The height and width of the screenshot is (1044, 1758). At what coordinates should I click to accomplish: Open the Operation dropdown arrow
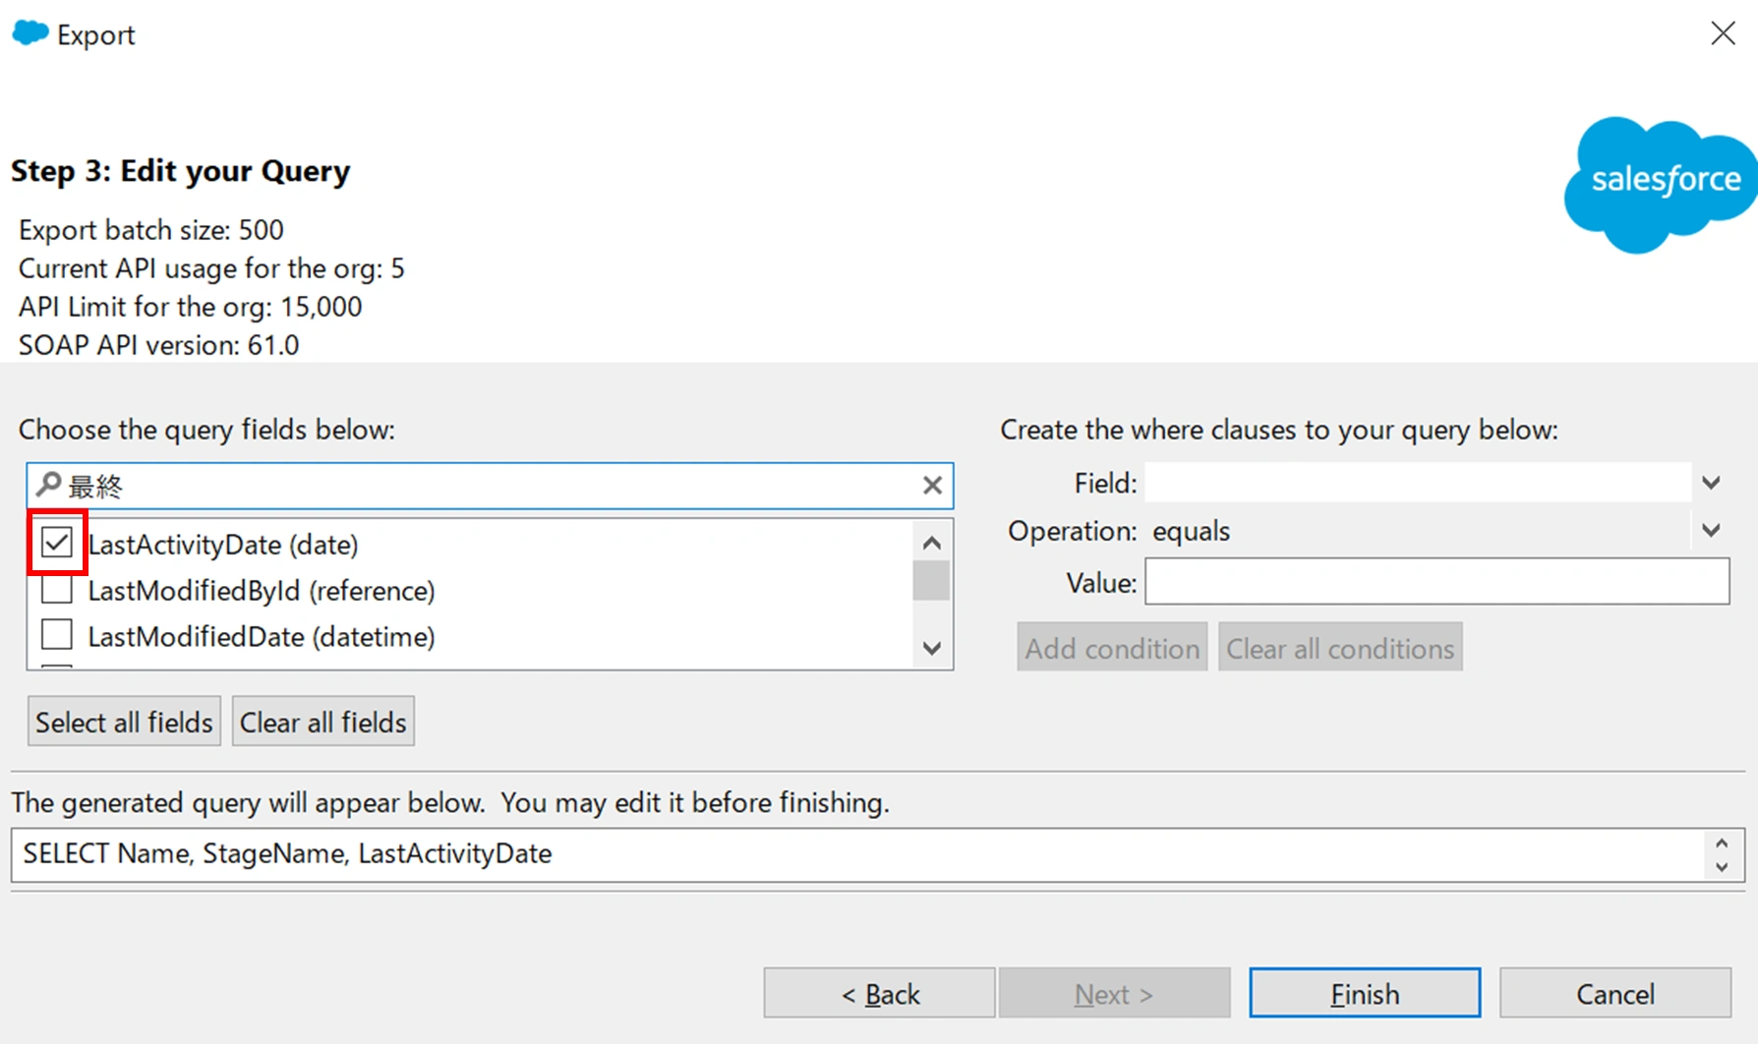coord(1711,531)
